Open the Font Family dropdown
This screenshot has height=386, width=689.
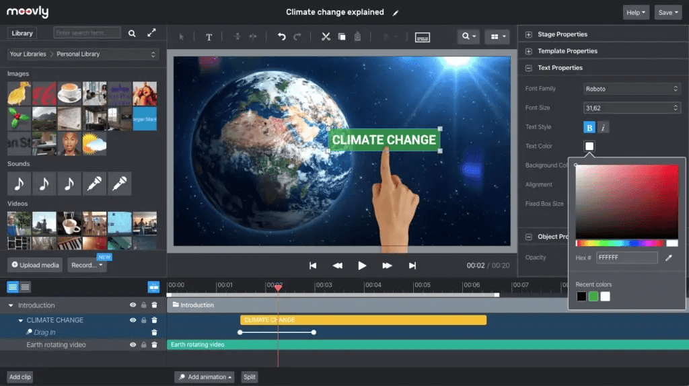pos(632,89)
